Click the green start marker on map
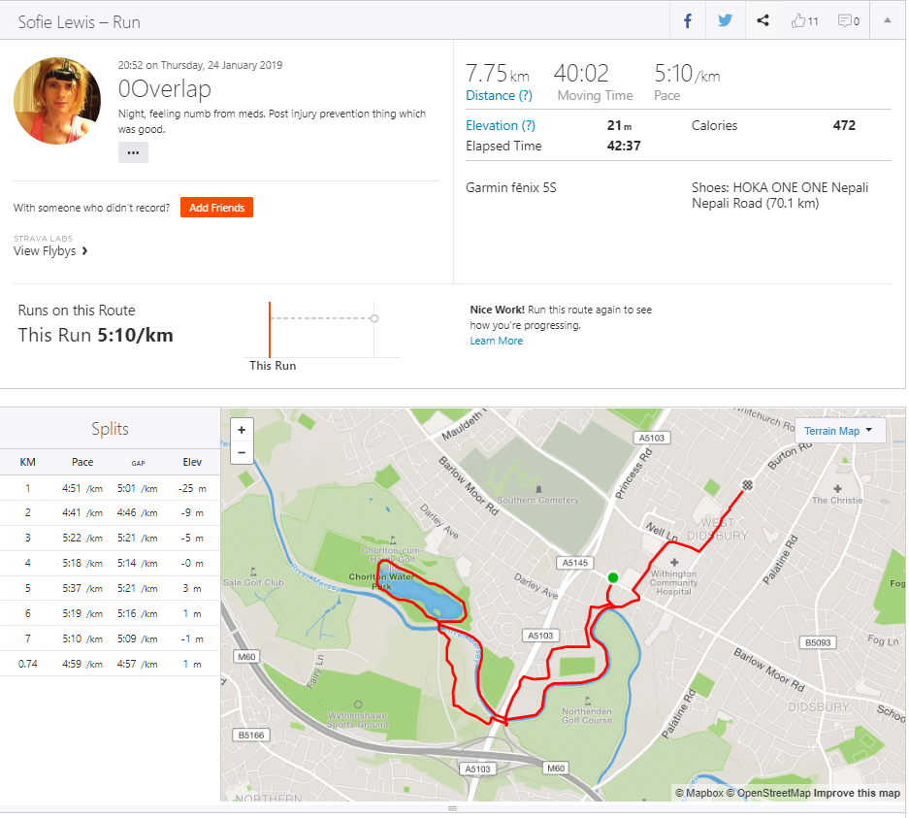The height and width of the screenshot is (818, 909). click(x=612, y=578)
